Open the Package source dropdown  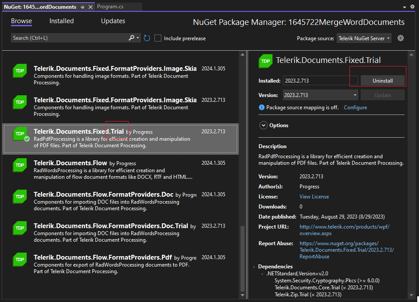click(364, 38)
